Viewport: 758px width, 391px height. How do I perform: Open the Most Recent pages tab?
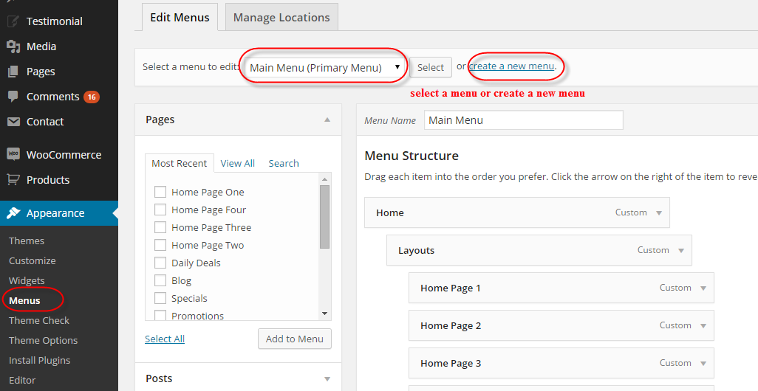[180, 163]
